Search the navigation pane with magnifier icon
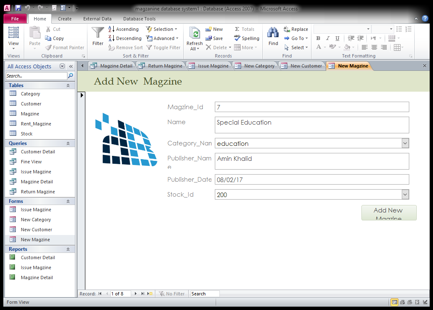The image size is (433, 310). click(71, 75)
